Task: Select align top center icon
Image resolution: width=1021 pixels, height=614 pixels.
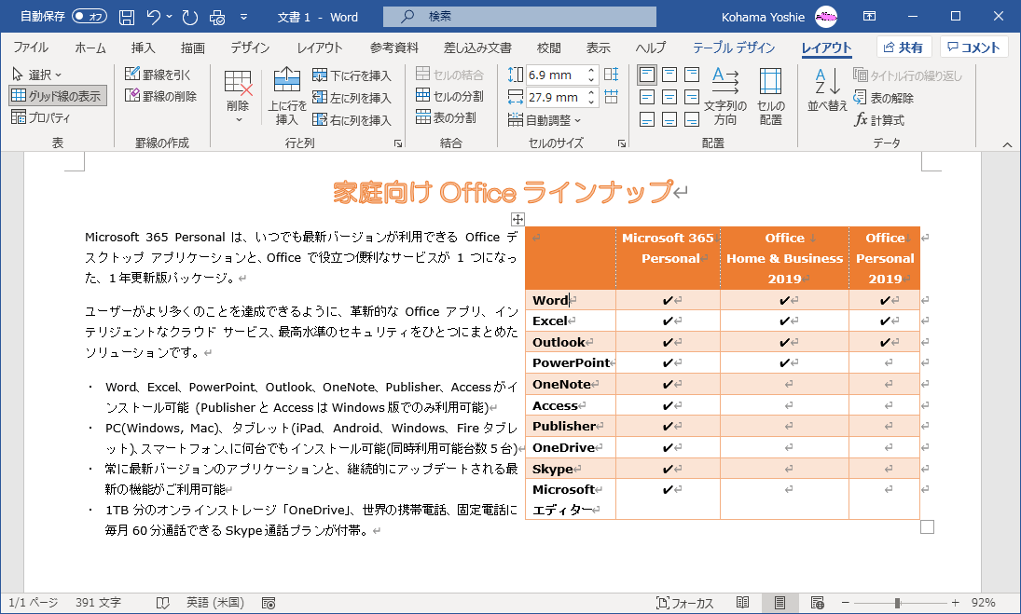Action: tap(669, 75)
